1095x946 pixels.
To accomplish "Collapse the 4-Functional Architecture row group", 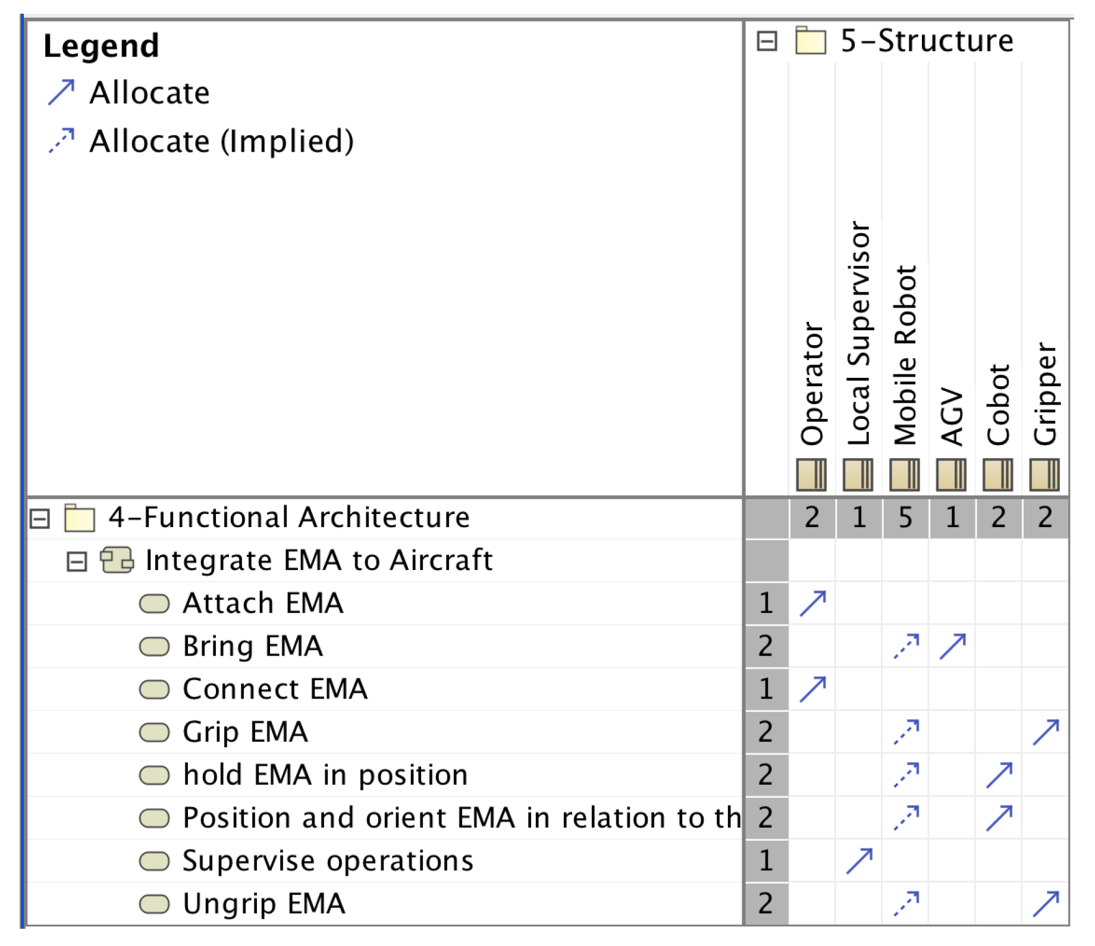I will (x=40, y=519).
